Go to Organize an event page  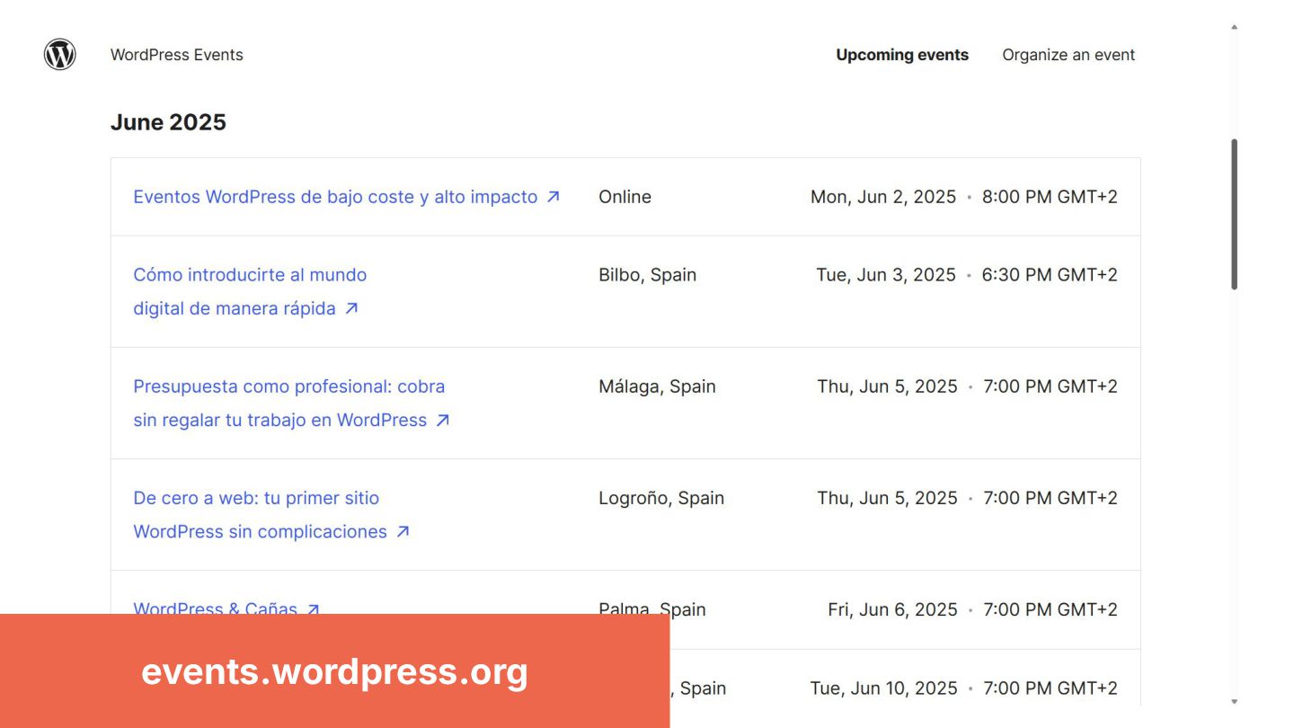1068,55
